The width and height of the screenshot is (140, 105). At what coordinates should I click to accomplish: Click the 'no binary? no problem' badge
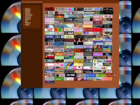pos(98,40)
